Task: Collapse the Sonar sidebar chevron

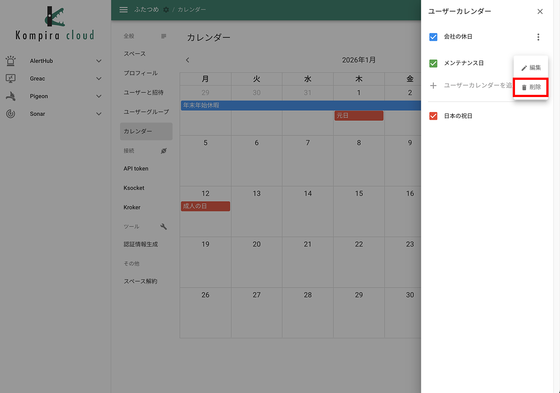Action: (98, 113)
